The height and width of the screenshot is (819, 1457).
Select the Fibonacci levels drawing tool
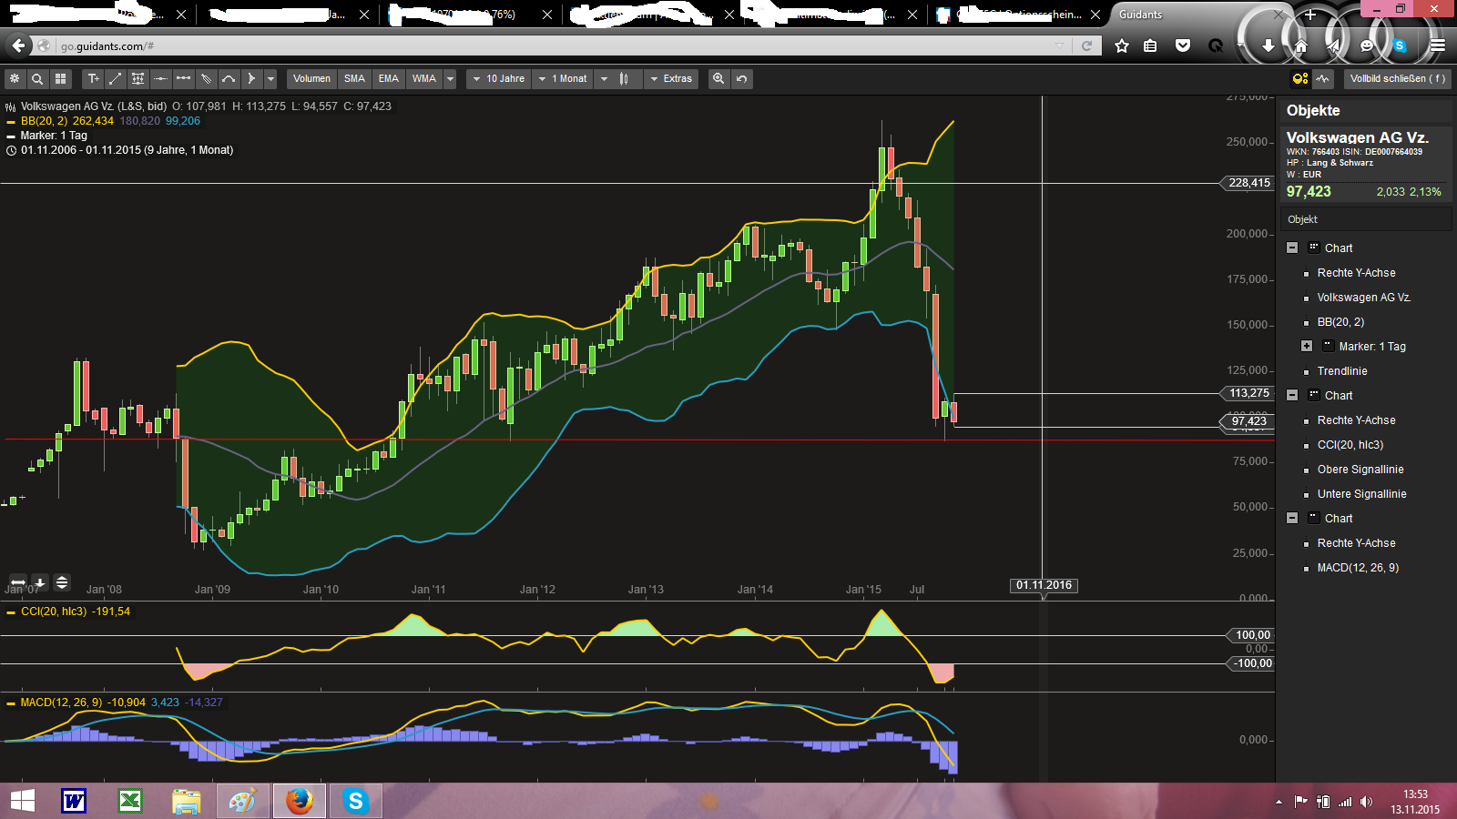[138, 79]
